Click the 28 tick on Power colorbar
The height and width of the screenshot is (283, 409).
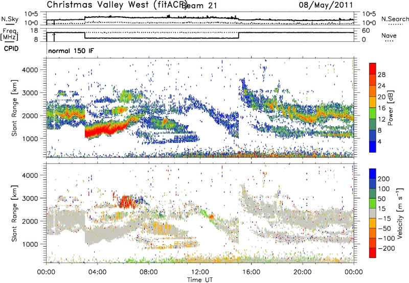click(x=381, y=75)
